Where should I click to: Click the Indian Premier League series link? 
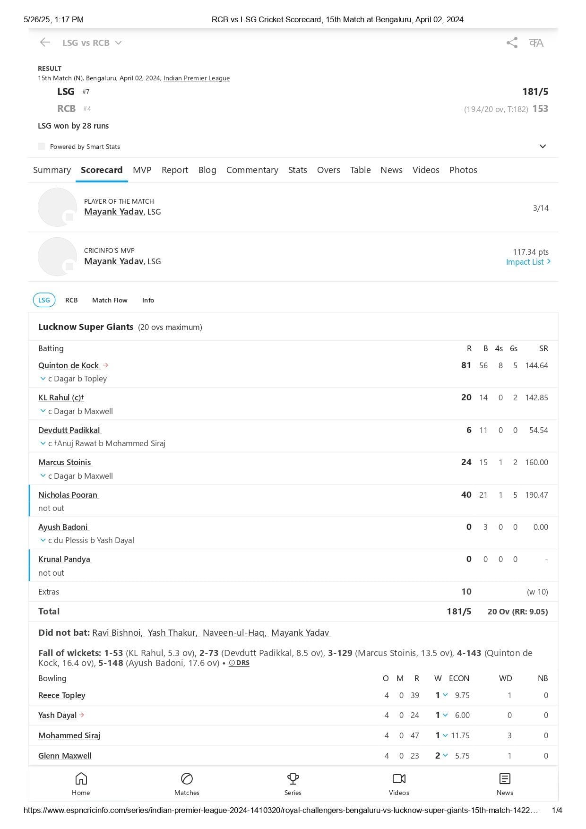tap(196, 78)
